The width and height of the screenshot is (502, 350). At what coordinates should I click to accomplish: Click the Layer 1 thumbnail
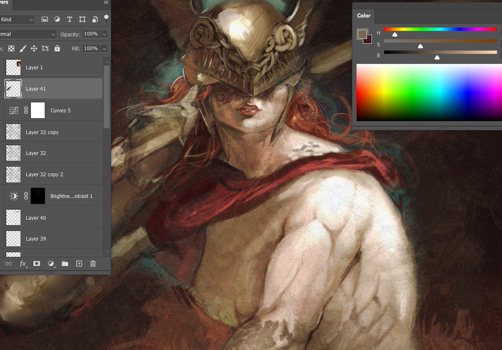pyautogui.click(x=13, y=67)
